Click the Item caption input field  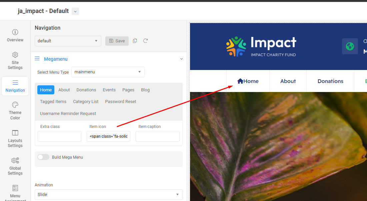click(158, 136)
